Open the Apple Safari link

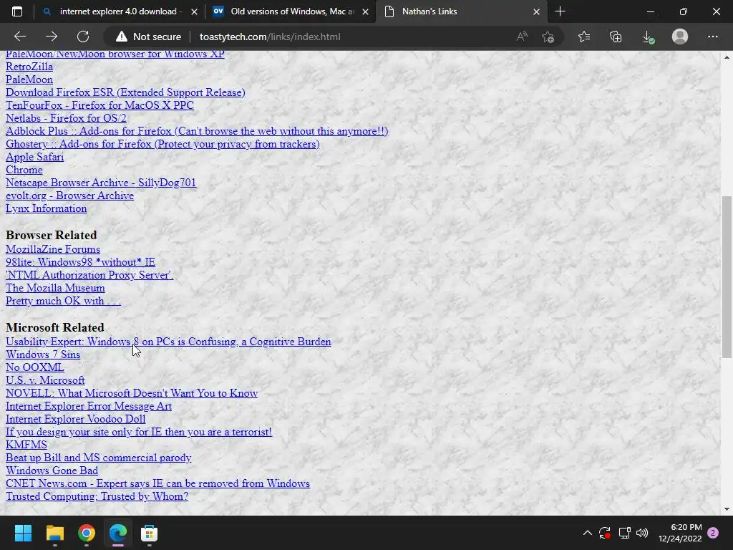click(x=34, y=157)
